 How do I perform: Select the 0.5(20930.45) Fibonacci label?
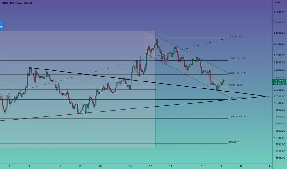point(236,85)
